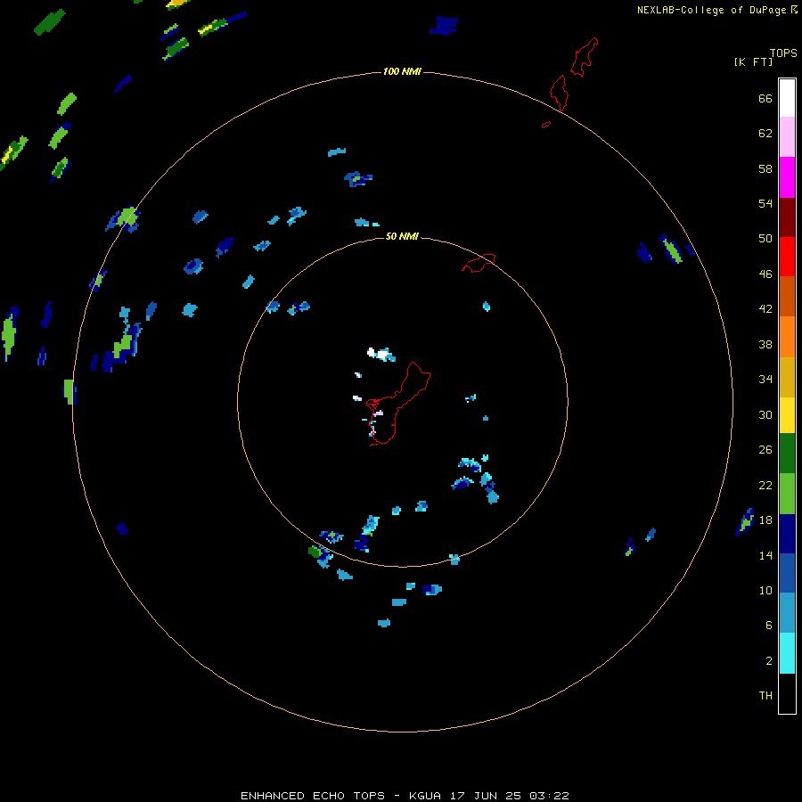
Task: Select the medium blue legend swatch
Action: tap(787, 573)
